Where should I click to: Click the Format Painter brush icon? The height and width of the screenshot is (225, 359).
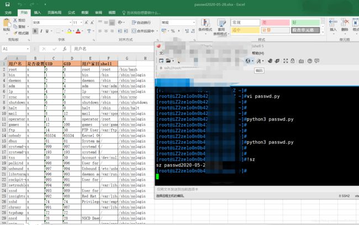pyautogui.click(x=15, y=33)
